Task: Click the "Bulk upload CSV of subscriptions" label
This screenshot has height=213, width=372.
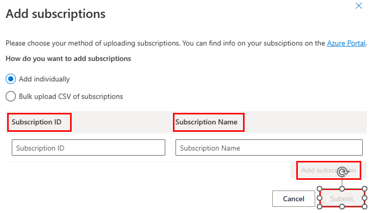Action: coord(71,97)
